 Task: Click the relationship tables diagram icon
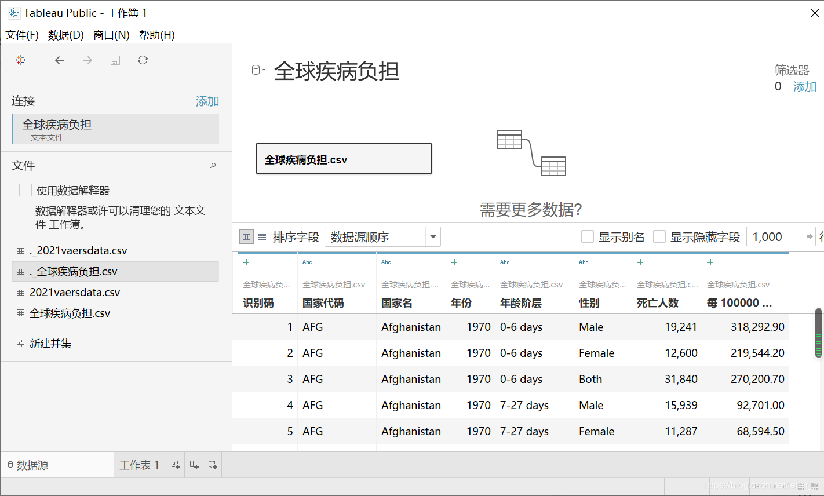coord(531,153)
